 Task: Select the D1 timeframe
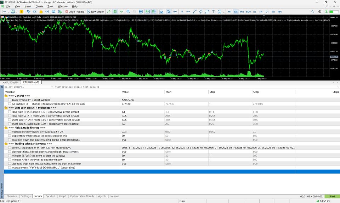click(x=267, y=12)
